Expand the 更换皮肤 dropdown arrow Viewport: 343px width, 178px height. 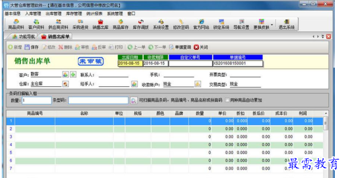pos(272,25)
